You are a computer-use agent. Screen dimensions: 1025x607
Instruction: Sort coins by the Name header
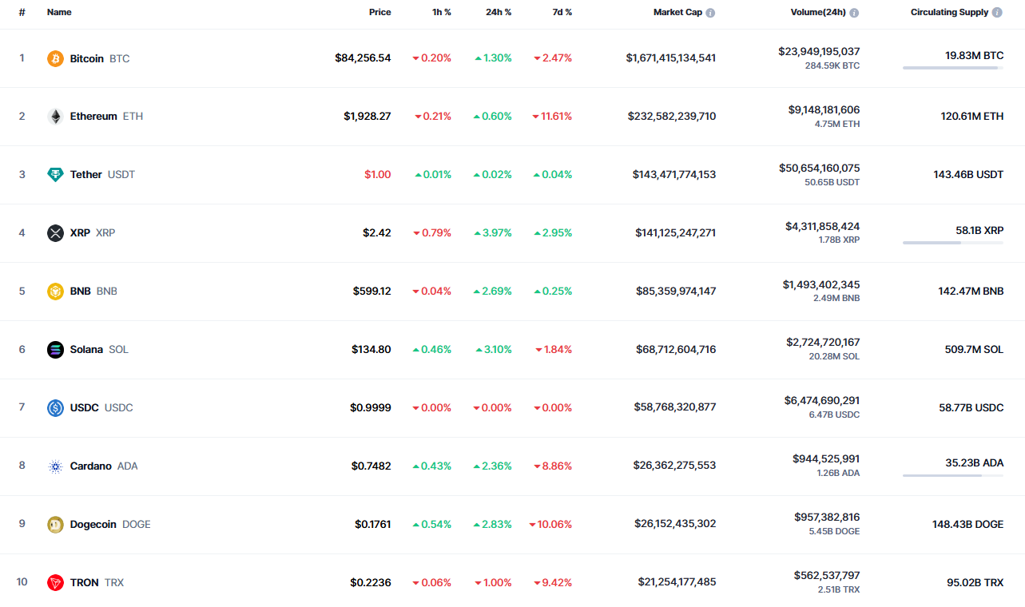click(x=59, y=13)
